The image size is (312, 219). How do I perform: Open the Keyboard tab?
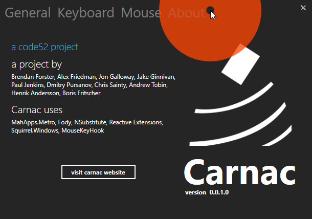click(86, 13)
